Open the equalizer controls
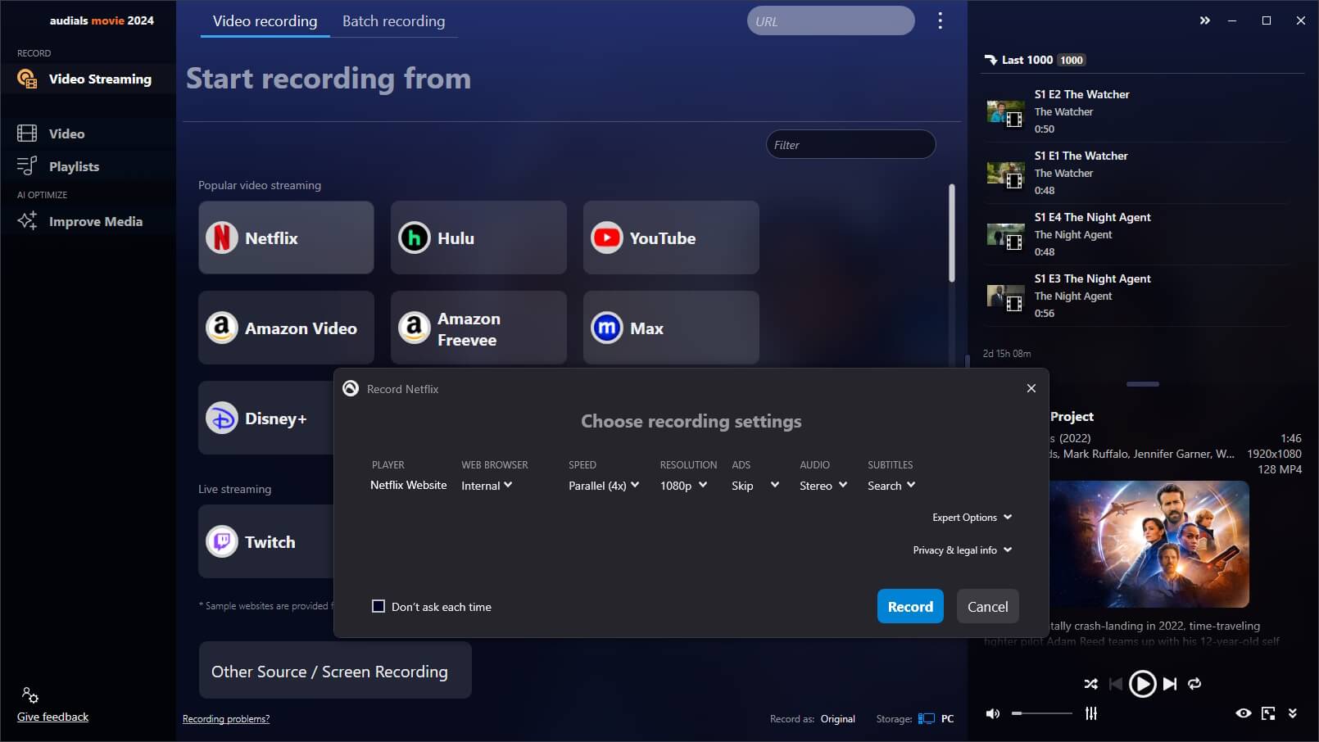This screenshot has width=1319, height=742. tap(1091, 713)
